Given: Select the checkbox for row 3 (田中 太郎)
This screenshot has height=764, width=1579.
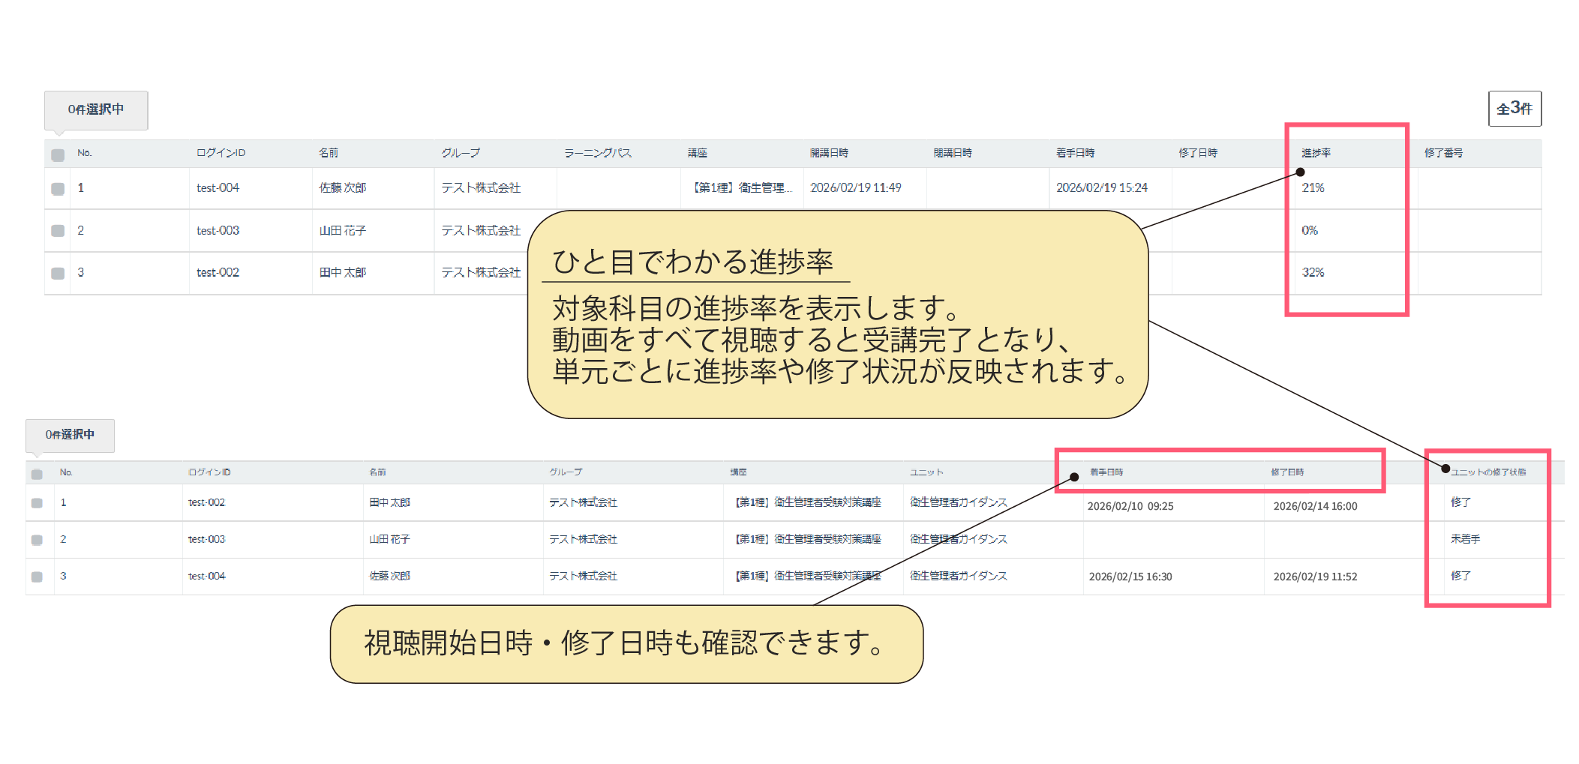Looking at the screenshot, I should 57,272.
